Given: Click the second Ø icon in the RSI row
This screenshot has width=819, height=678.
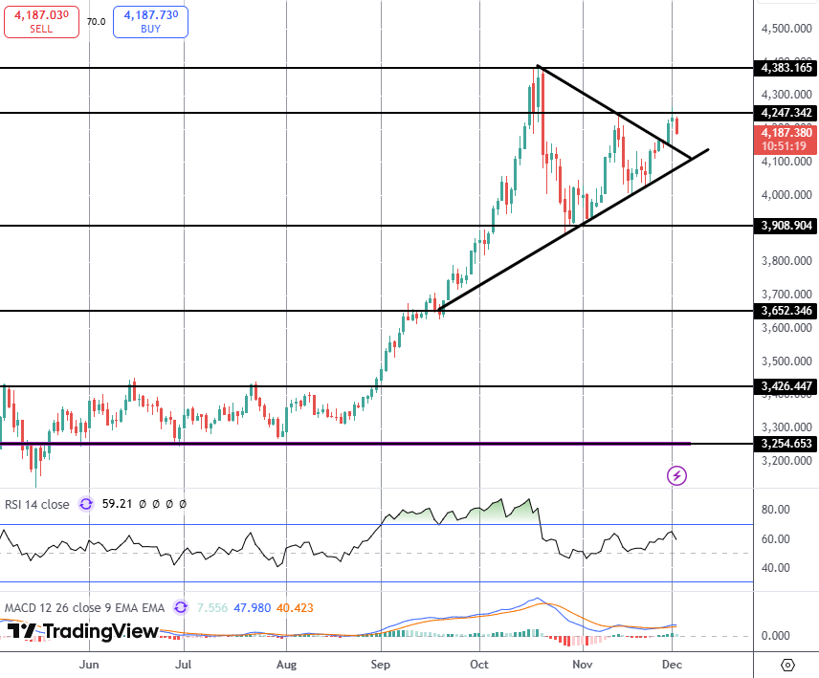Looking at the screenshot, I should [x=156, y=504].
